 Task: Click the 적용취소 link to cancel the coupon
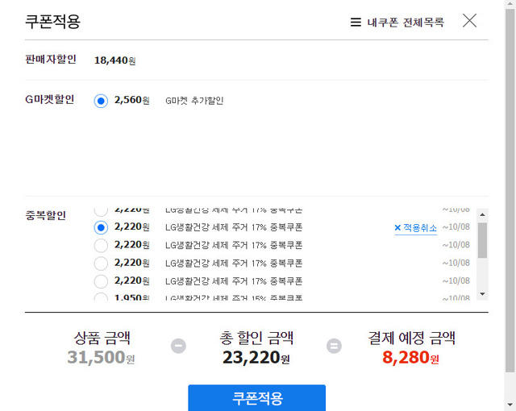pos(420,228)
